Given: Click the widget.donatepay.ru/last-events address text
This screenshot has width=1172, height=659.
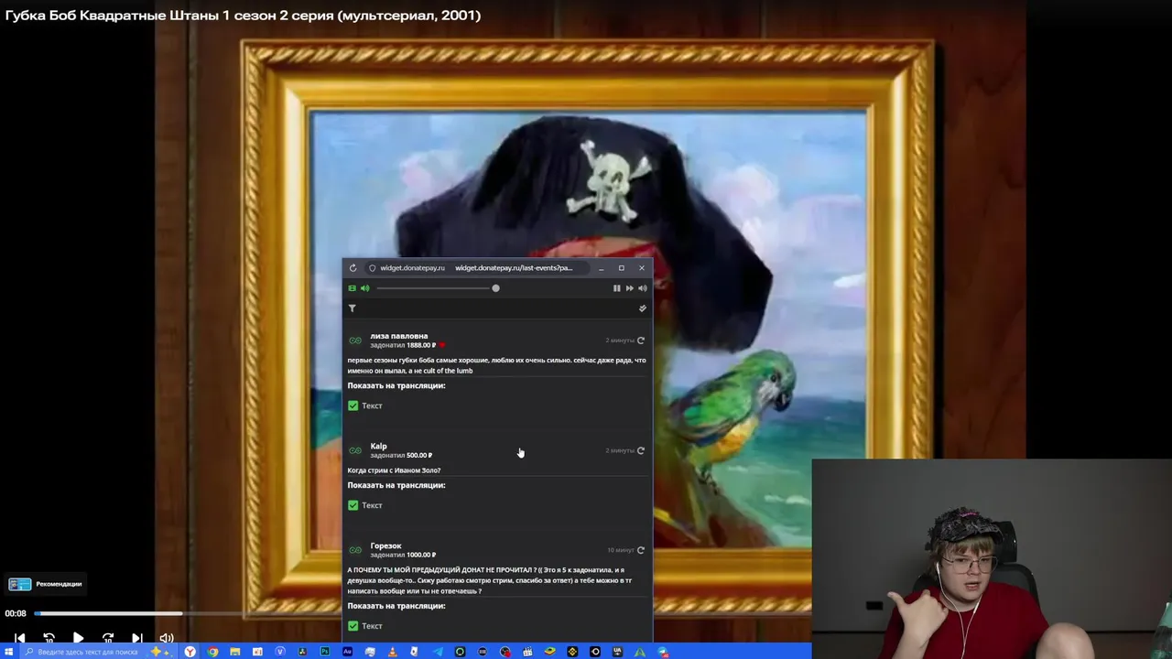Looking at the screenshot, I should pyautogui.click(x=514, y=268).
